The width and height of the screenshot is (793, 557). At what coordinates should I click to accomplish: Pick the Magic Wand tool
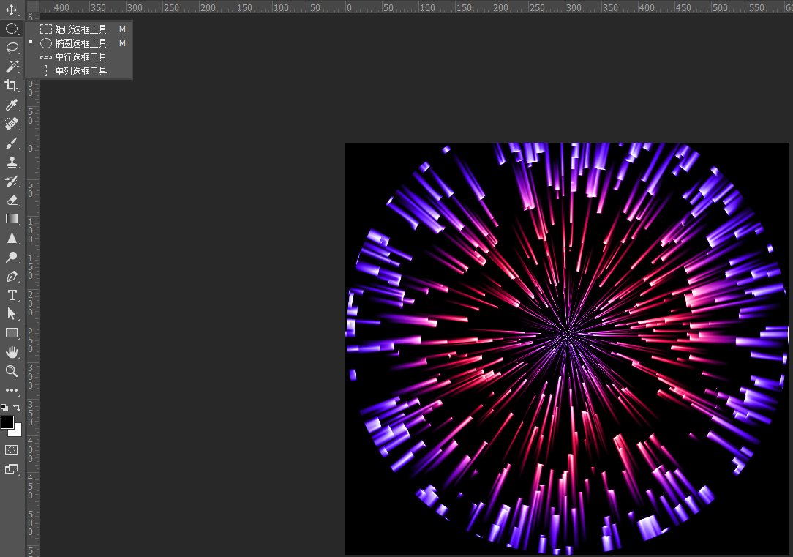[x=12, y=67]
